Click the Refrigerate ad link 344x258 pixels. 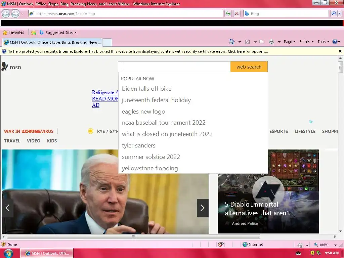click(105, 92)
